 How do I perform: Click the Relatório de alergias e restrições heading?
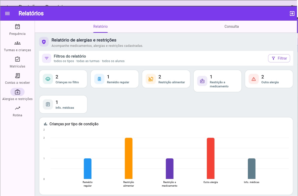pyautogui.click(x=84, y=40)
